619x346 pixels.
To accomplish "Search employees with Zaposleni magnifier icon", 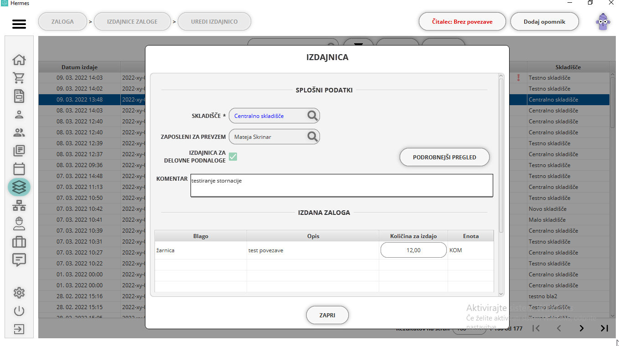I will (312, 137).
